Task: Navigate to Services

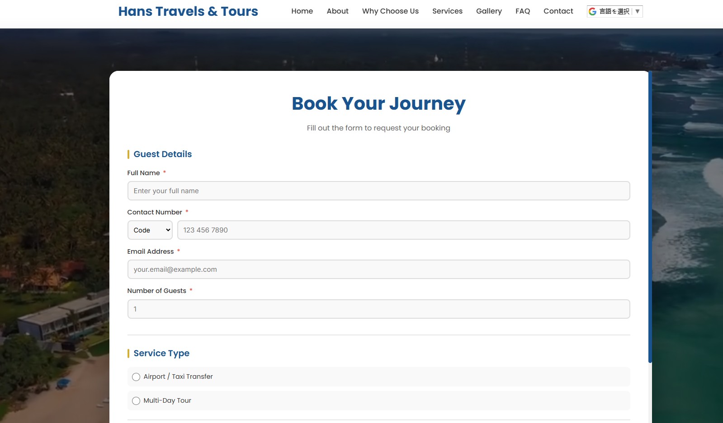Action: (x=447, y=11)
